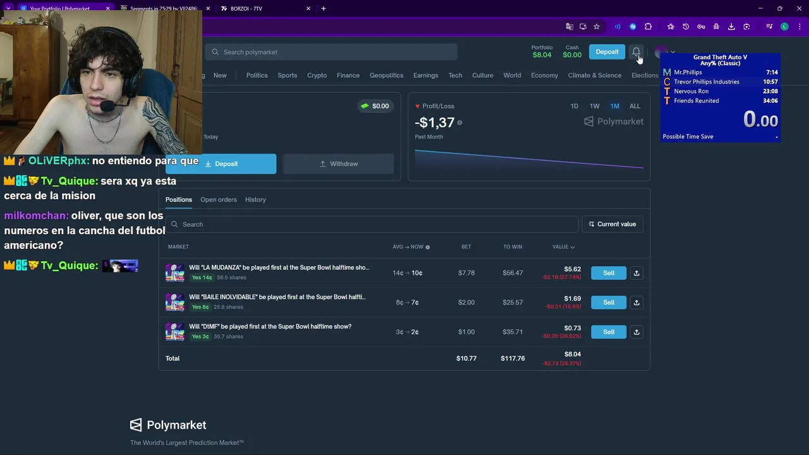The height and width of the screenshot is (455, 809).
Task: Select the ALL profit/loss range
Action: (635, 106)
